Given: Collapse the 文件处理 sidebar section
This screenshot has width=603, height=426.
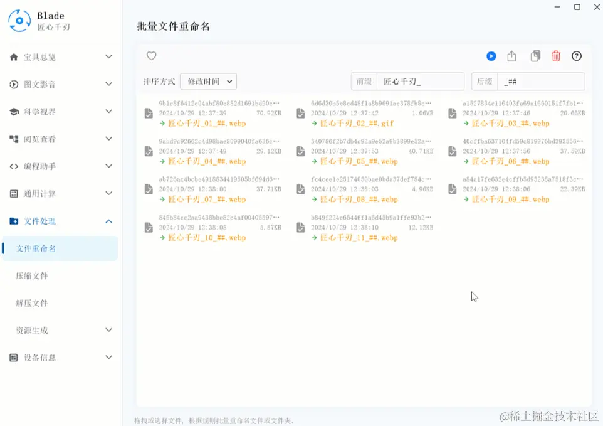Looking at the screenshot, I should 60,221.
